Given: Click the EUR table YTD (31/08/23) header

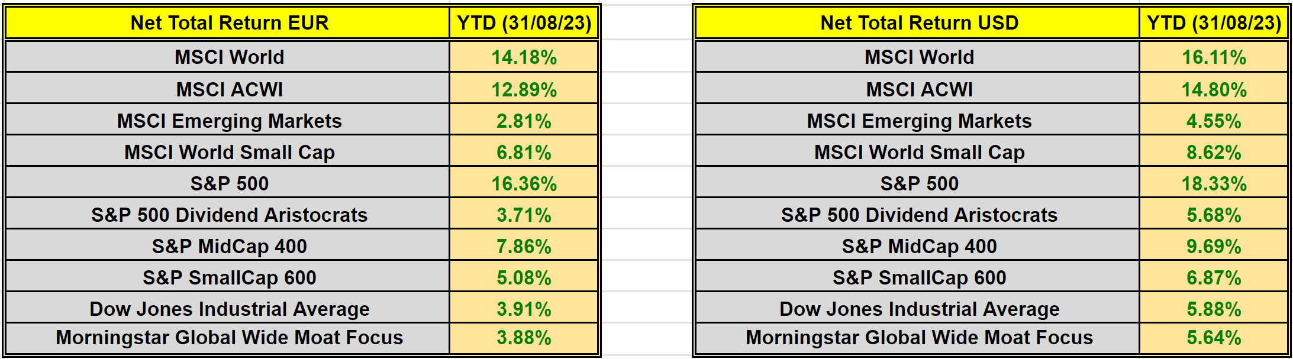Looking at the screenshot, I should [x=524, y=23].
